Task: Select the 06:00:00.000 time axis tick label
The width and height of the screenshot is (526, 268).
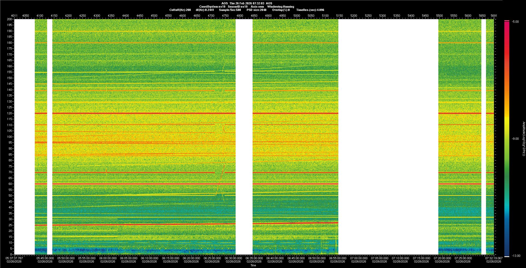Action: (108, 258)
